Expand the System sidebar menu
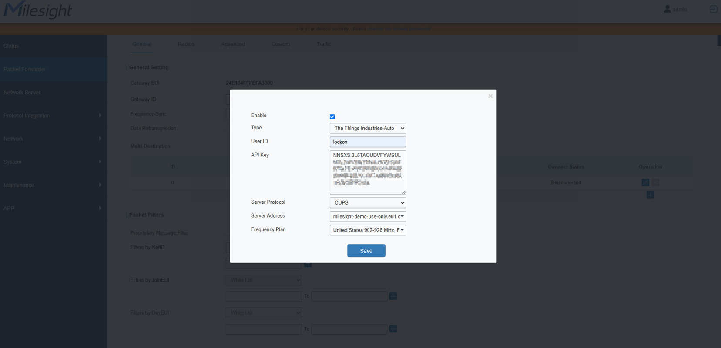 (x=54, y=162)
